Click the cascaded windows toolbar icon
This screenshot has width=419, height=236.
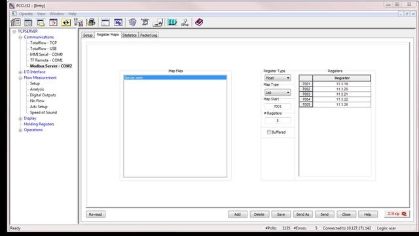point(41,22)
